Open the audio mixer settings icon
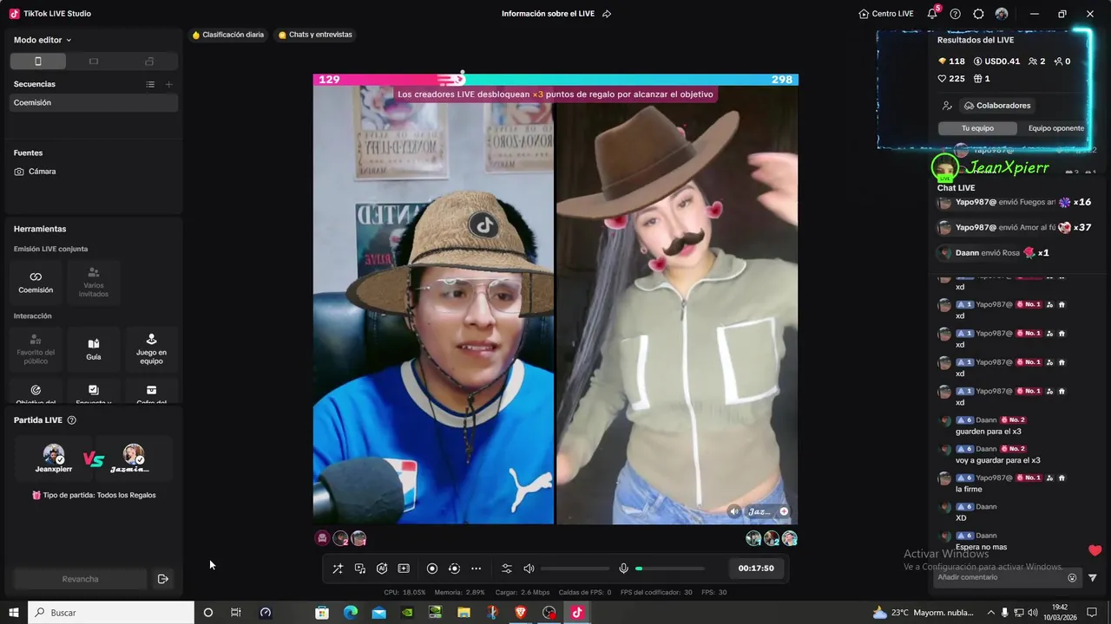The height and width of the screenshot is (624, 1111). pyautogui.click(x=507, y=569)
